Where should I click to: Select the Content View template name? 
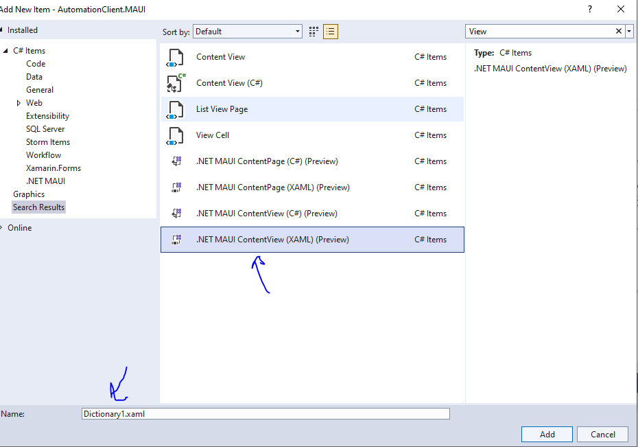220,57
